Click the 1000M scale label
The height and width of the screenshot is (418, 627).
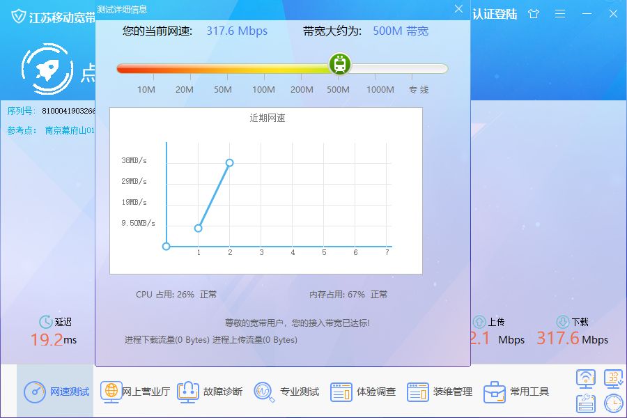click(380, 90)
